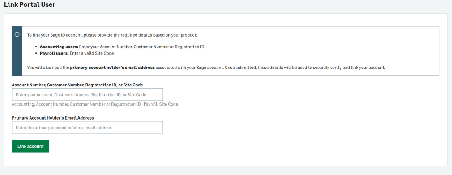The width and height of the screenshot is (452, 175).
Task: Focus the primary account holder's email field
Action: click(87, 128)
